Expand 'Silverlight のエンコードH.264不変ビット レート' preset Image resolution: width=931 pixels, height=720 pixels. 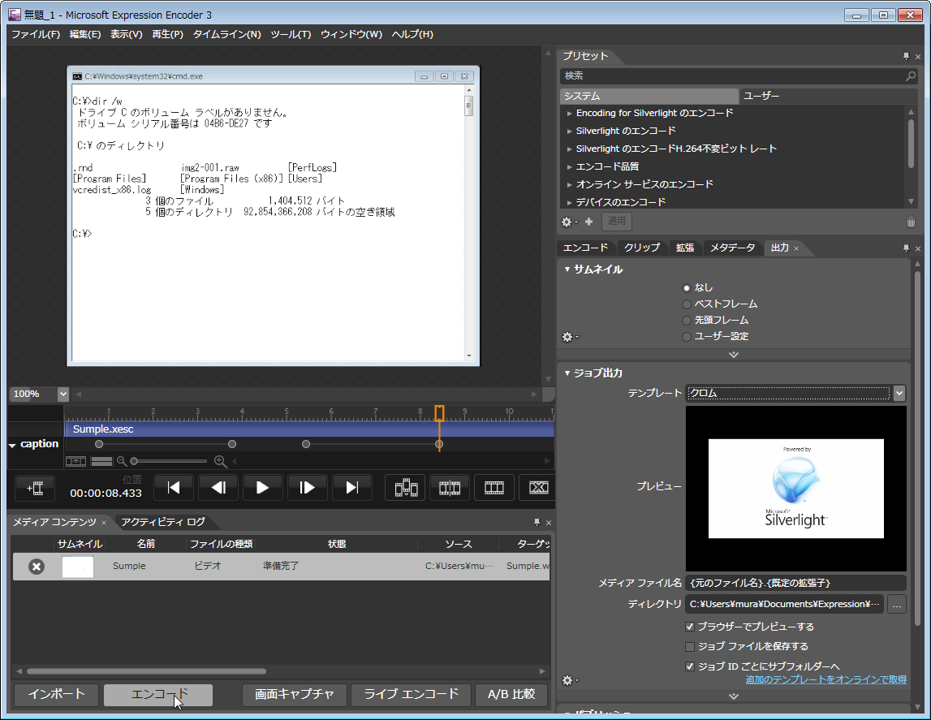pyautogui.click(x=570, y=149)
